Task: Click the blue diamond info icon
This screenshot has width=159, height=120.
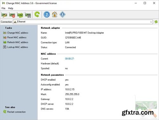Action: 62,14
